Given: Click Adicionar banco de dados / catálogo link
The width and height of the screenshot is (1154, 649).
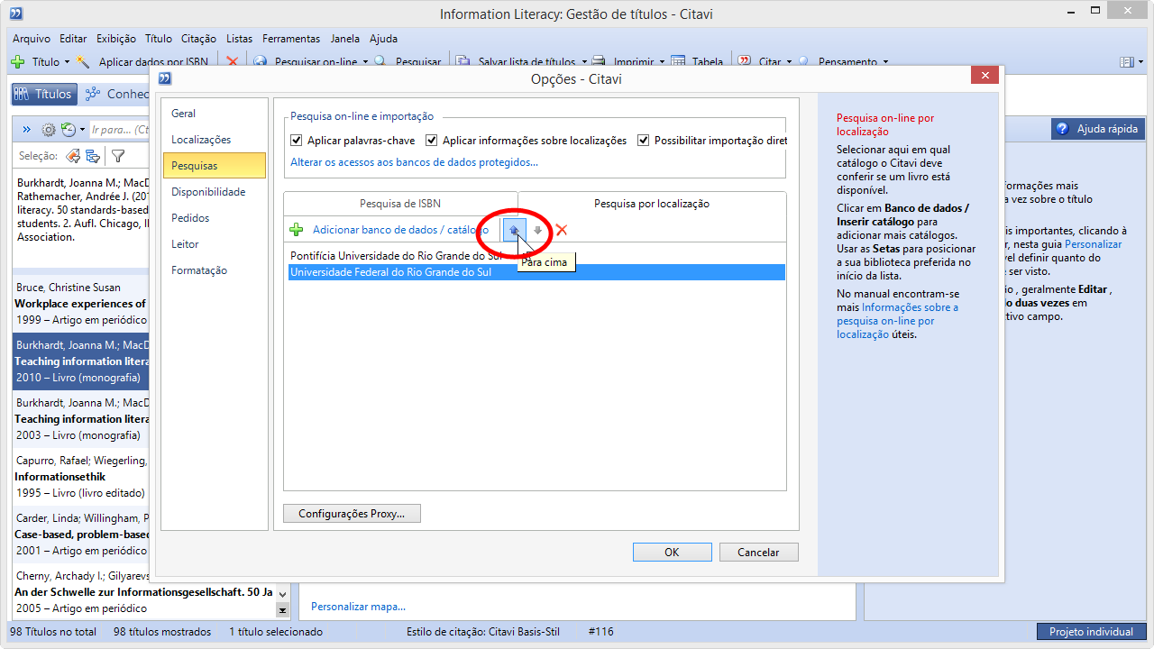Looking at the screenshot, I should click(400, 230).
